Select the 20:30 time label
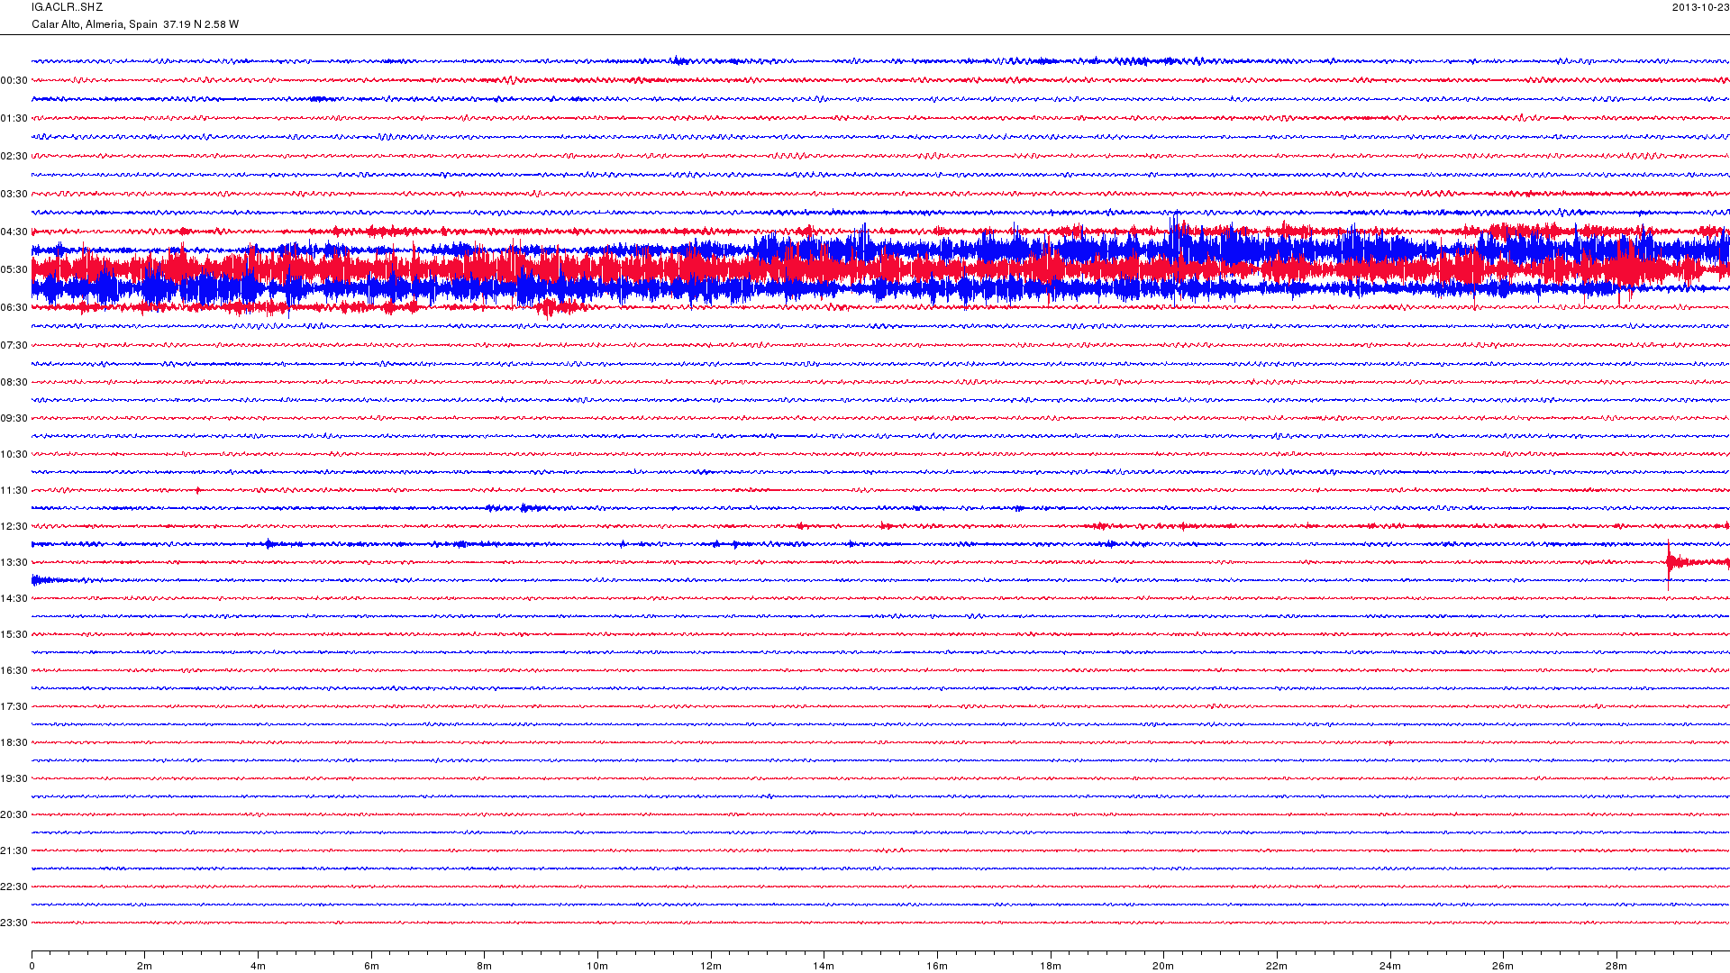The height and width of the screenshot is (973, 1730). (14, 815)
